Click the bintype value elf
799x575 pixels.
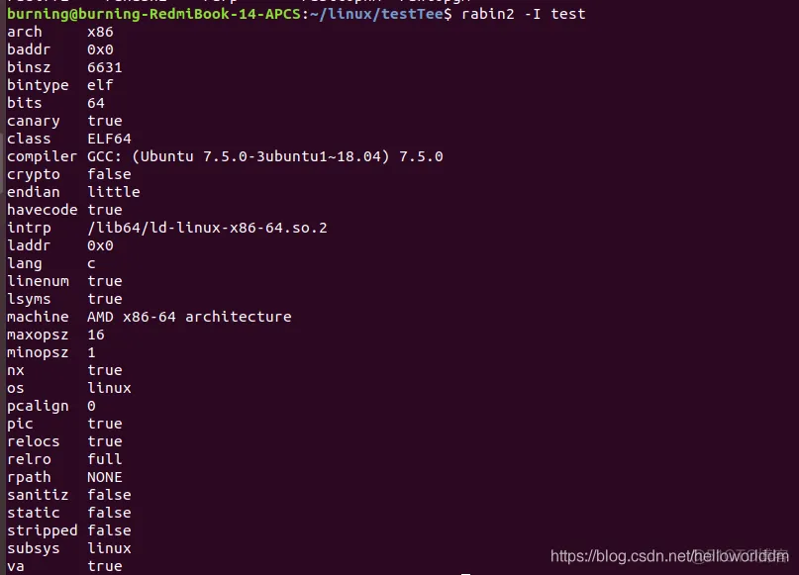coord(100,85)
